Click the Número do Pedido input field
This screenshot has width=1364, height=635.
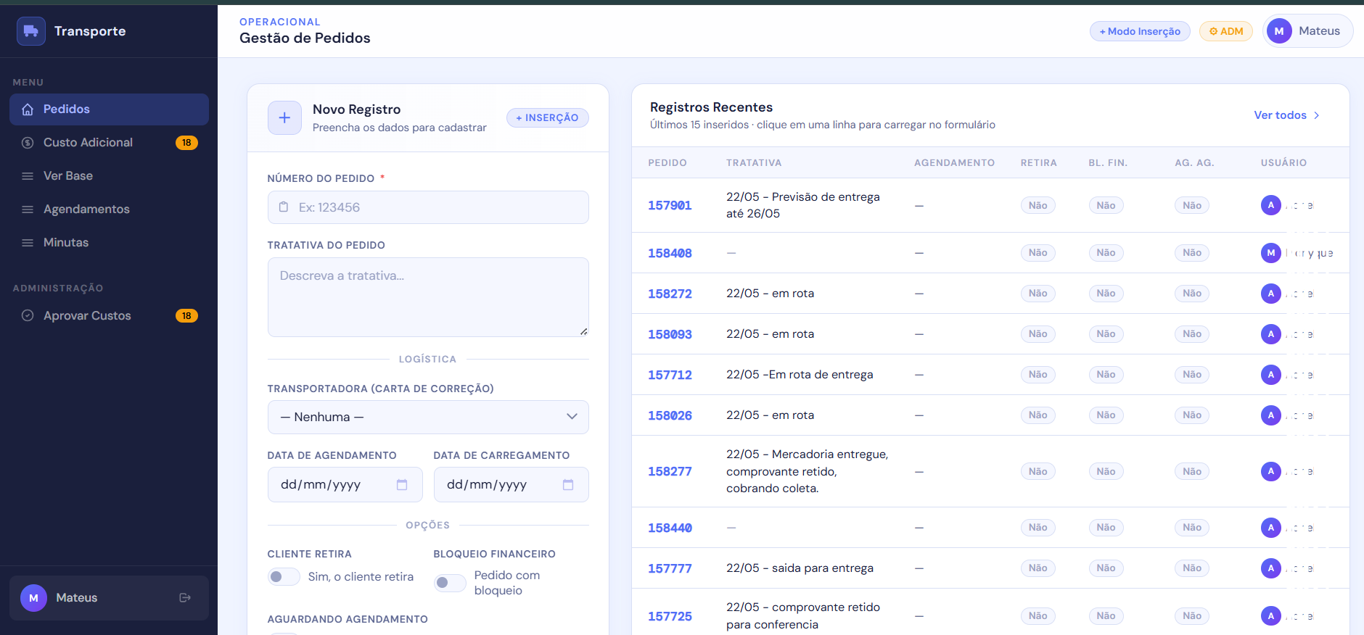click(428, 207)
